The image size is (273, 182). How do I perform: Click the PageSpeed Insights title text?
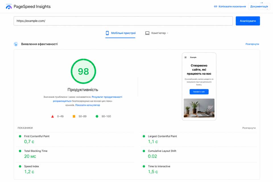32,7
